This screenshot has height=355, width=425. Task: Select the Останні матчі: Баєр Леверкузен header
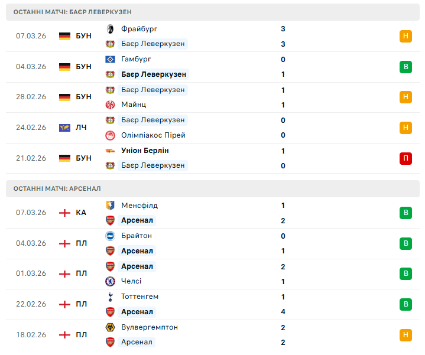(x=73, y=12)
